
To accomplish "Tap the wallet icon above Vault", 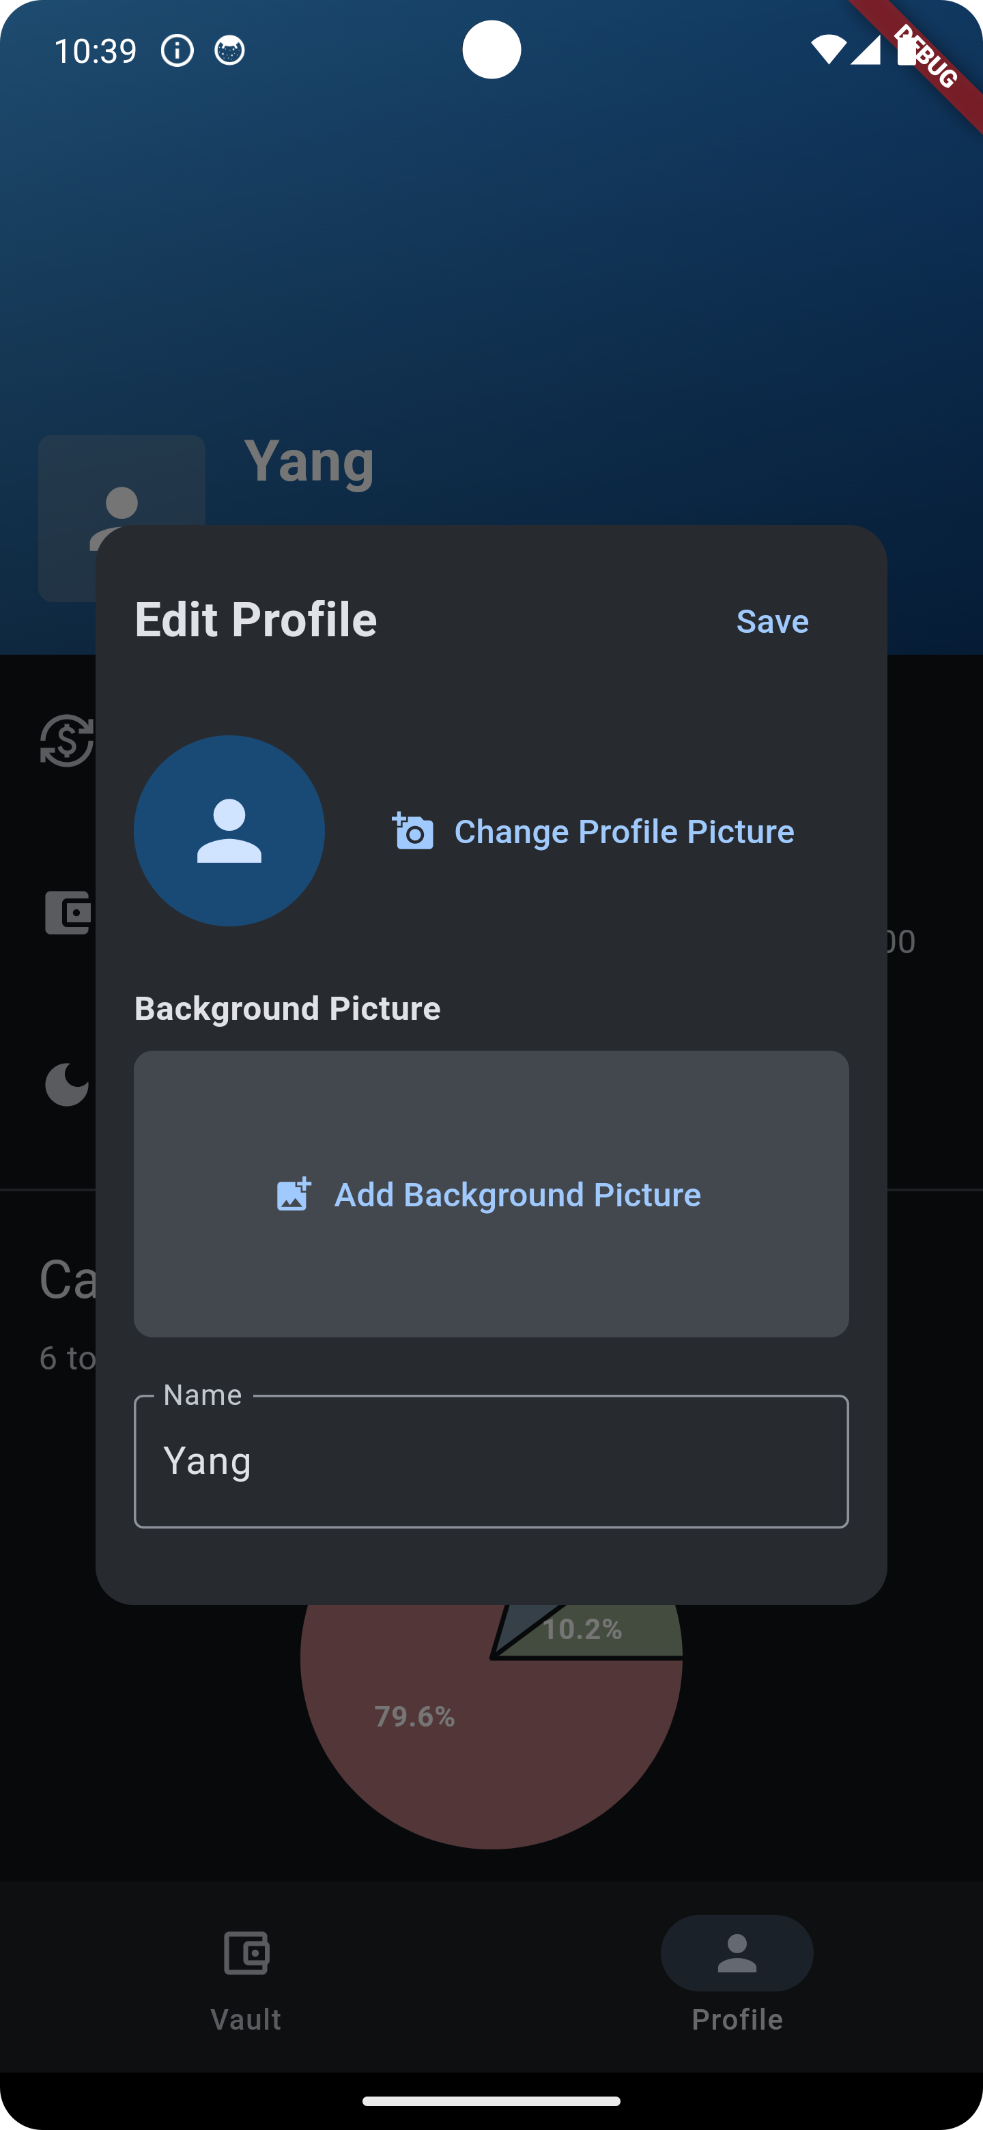I will [246, 1953].
